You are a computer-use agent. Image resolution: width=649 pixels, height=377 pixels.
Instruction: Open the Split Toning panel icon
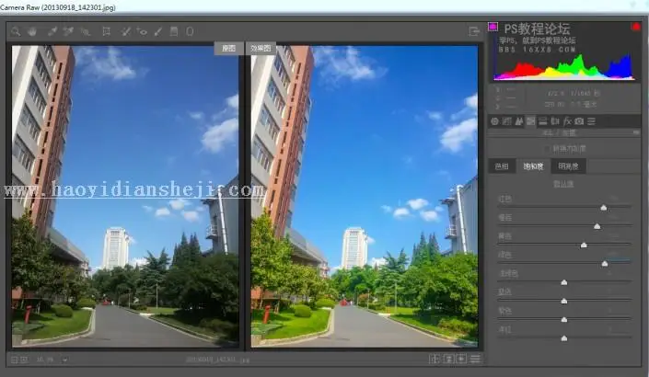(x=542, y=121)
